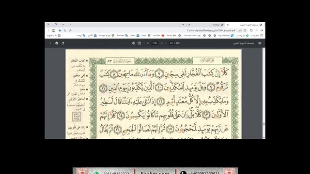
Task: Click the address bar file path
Action: [211, 30]
